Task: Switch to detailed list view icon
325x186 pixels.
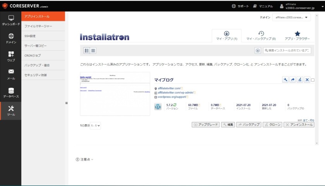Action: 87,51
